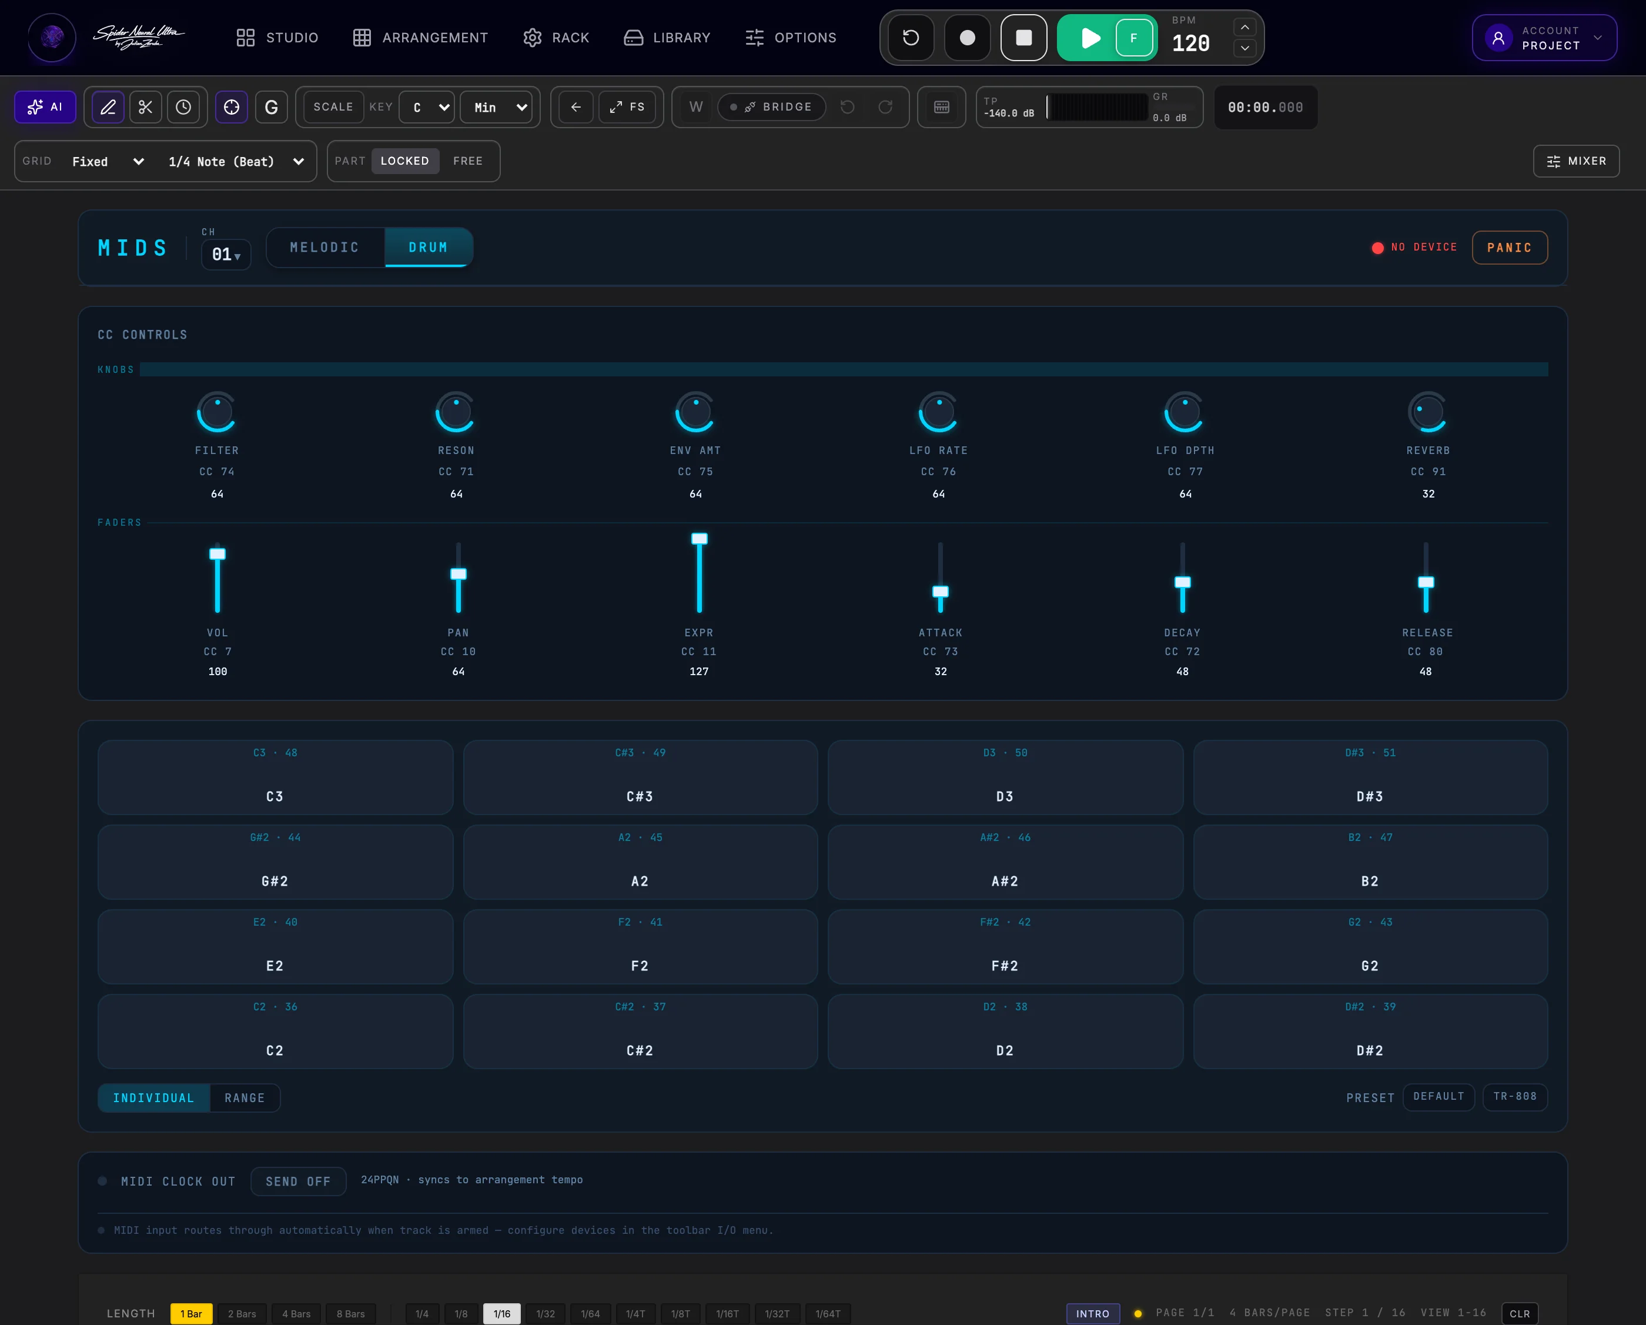Toggle FS fullscreen mode
Image resolution: width=1646 pixels, height=1325 pixels.
(628, 107)
